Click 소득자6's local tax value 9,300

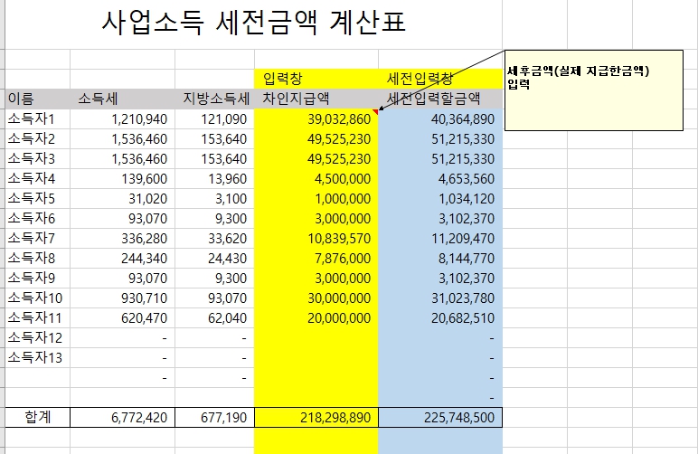coord(214,219)
